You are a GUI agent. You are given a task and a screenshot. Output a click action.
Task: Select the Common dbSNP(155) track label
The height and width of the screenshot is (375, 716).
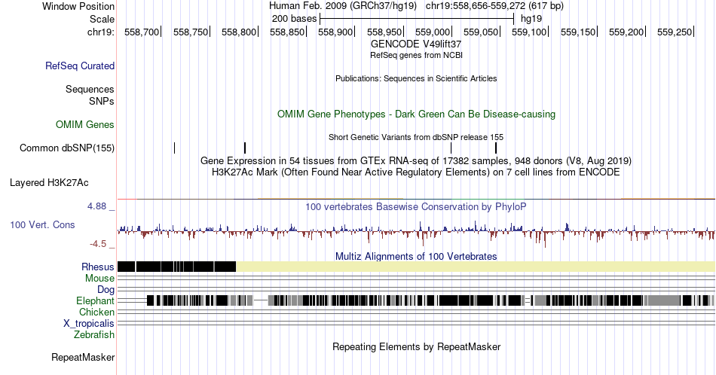(x=67, y=148)
